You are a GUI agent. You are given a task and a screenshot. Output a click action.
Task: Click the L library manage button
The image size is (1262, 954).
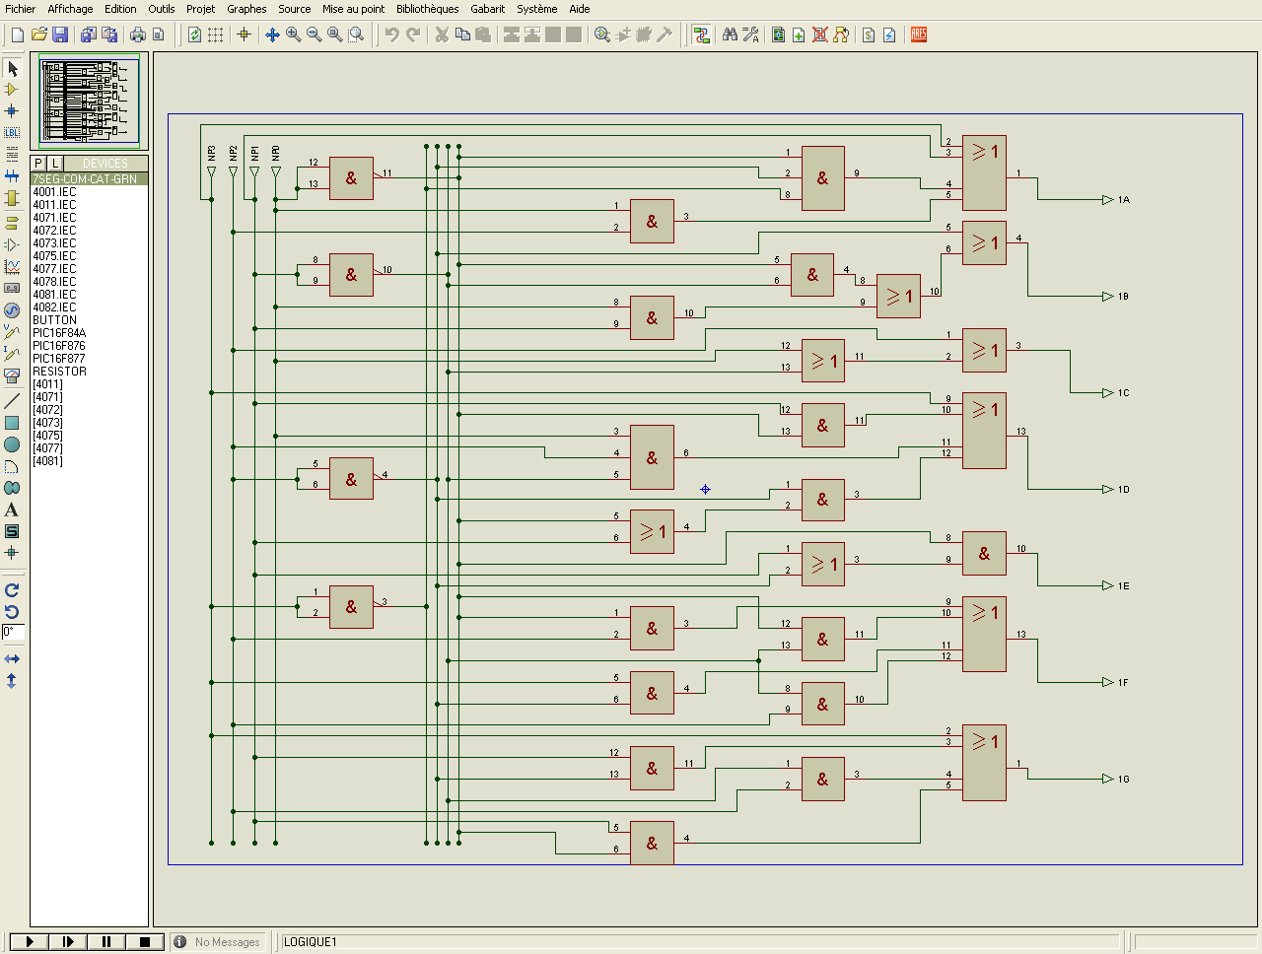(55, 163)
